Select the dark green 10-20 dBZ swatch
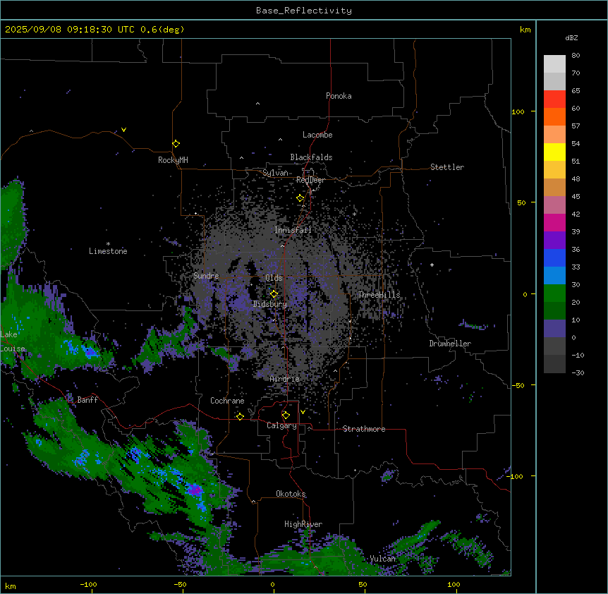This screenshot has width=608, height=594. click(x=554, y=310)
